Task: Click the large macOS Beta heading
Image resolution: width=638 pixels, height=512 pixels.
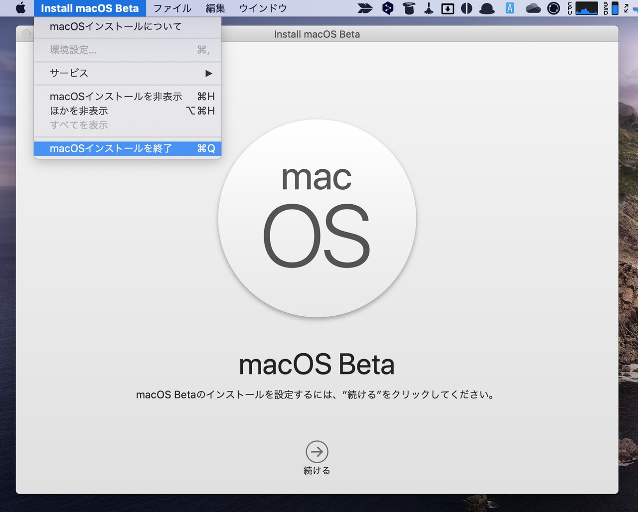Action: click(317, 365)
